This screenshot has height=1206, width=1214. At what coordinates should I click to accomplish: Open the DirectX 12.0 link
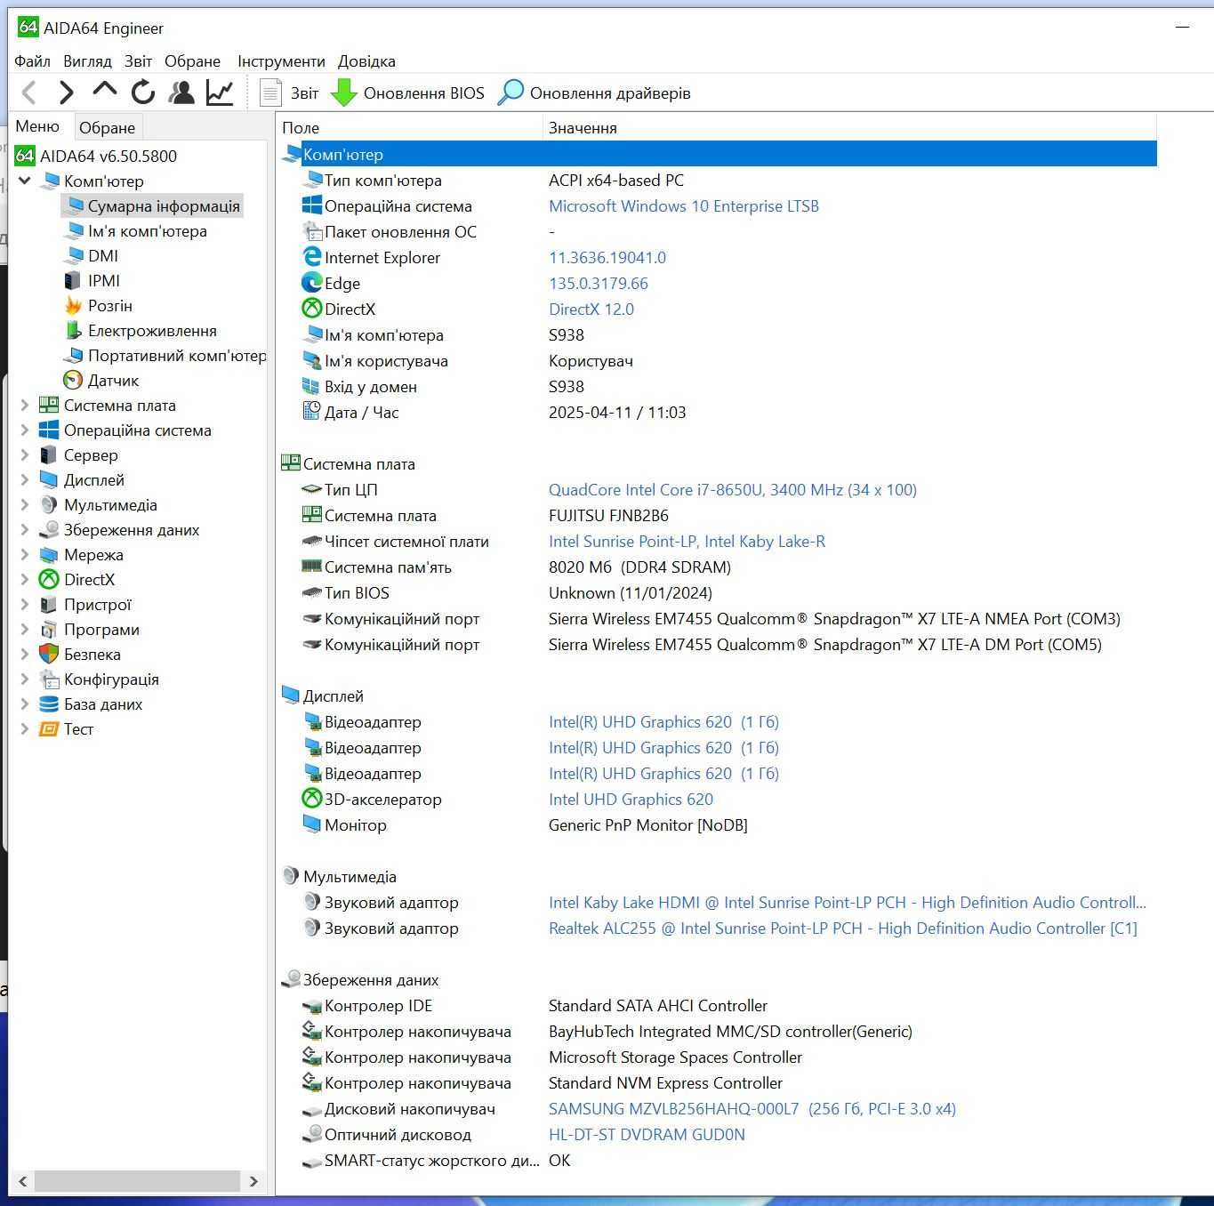pos(591,309)
